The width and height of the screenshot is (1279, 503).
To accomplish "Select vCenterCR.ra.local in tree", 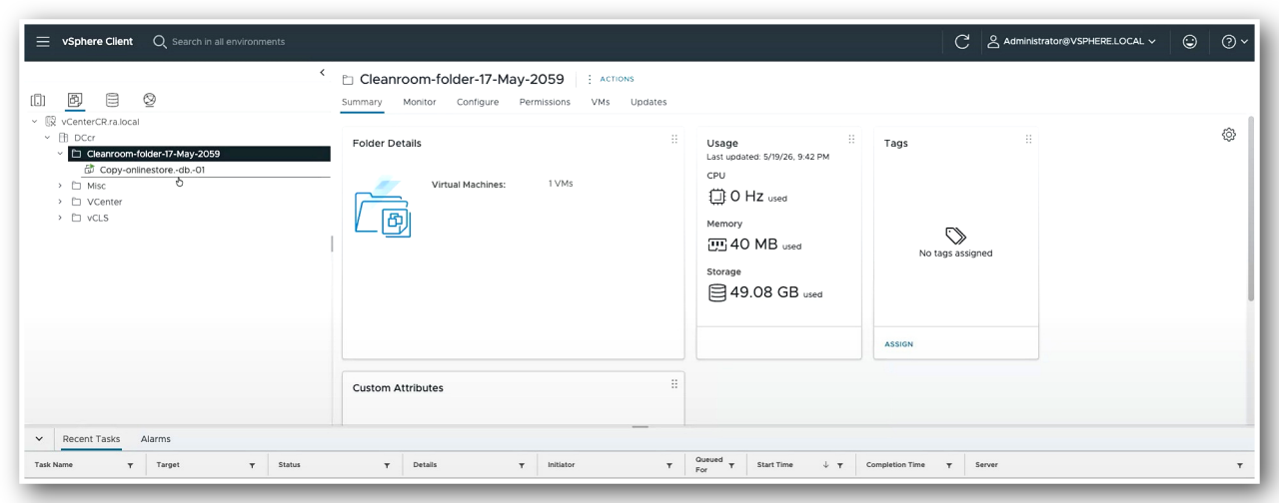I will pyautogui.click(x=100, y=122).
